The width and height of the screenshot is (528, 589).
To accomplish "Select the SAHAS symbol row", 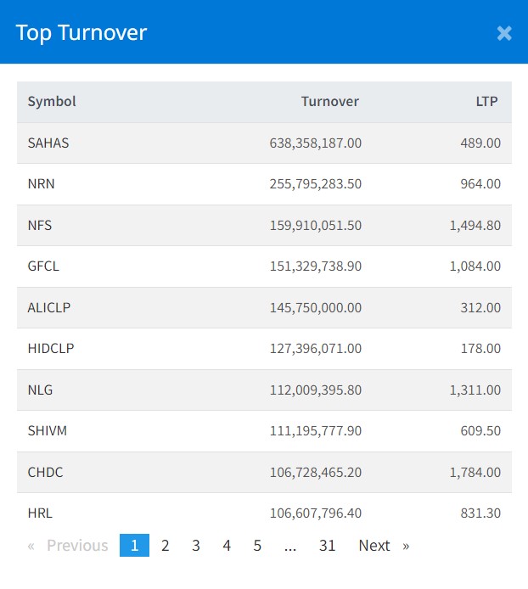I will (x=48, y=143).
